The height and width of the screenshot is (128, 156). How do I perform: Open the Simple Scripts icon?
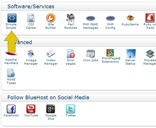pos(12,18)
